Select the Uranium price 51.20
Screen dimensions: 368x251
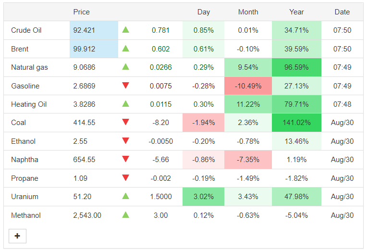point(82,197)
